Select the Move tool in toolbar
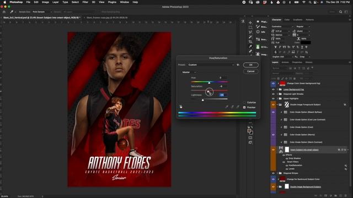The height and width of the screenshot is (198, 353). point(250,23)
